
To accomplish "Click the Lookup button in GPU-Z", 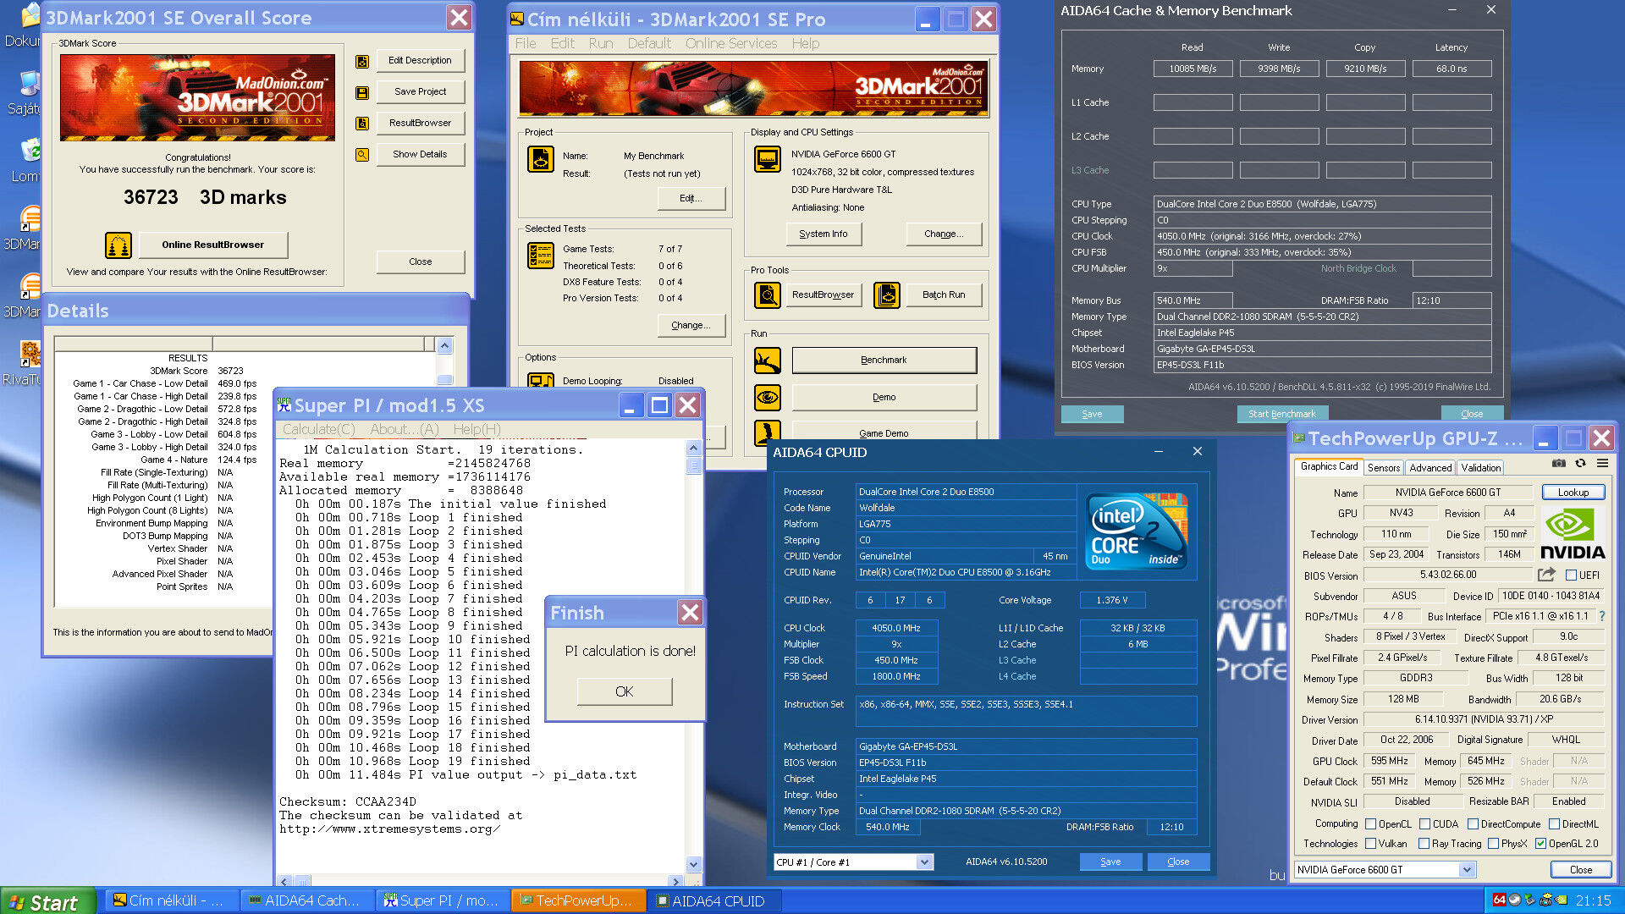I will point(1573,493).
